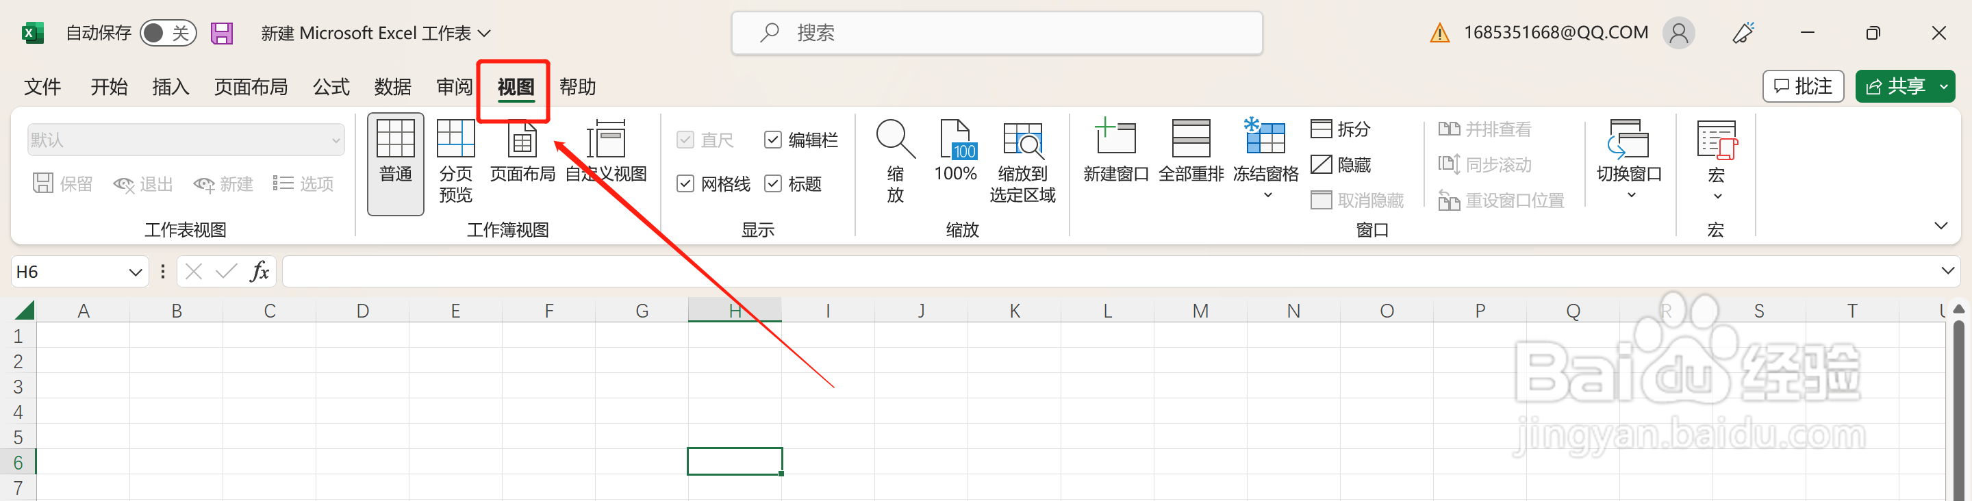Click the 并排查看 side by side button
This screenshot has width=1972, height=501.
tap(1484, 129)
